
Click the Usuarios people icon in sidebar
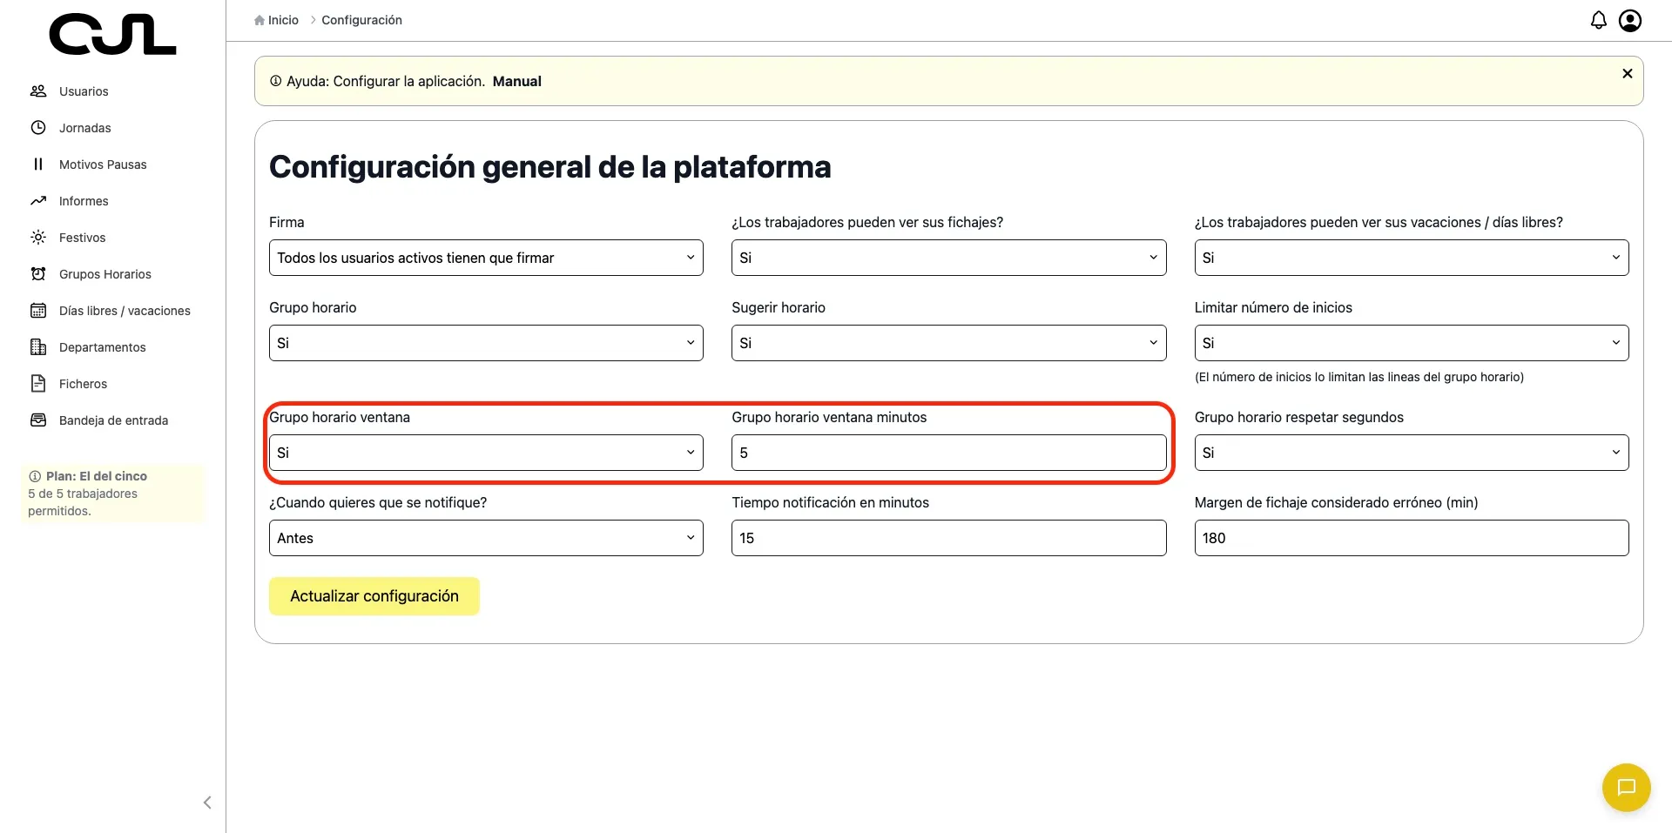click(x=38, y=91)
